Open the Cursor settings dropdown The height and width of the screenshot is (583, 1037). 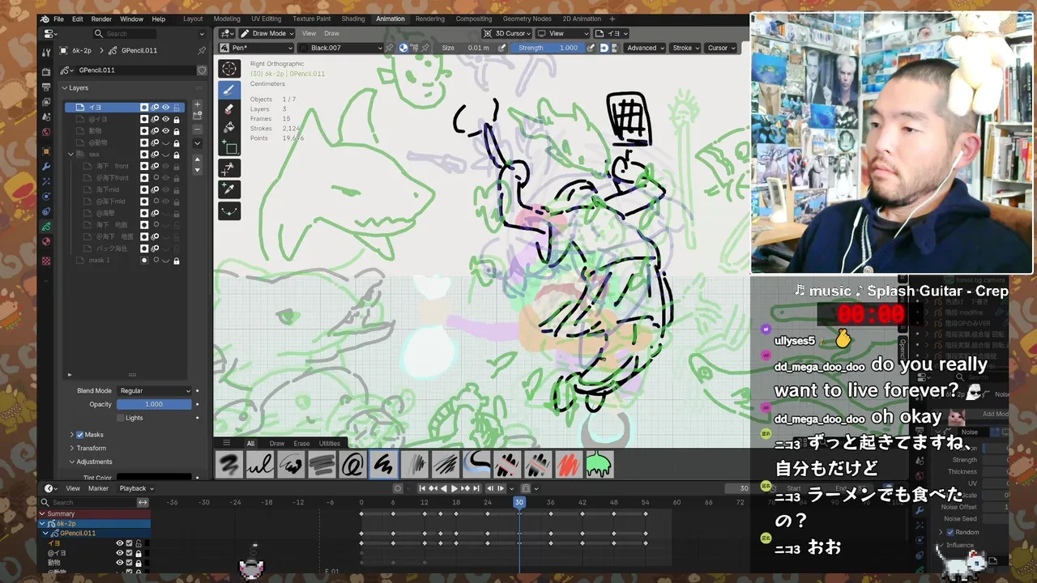pyautogui.click(x=721, y=48)
